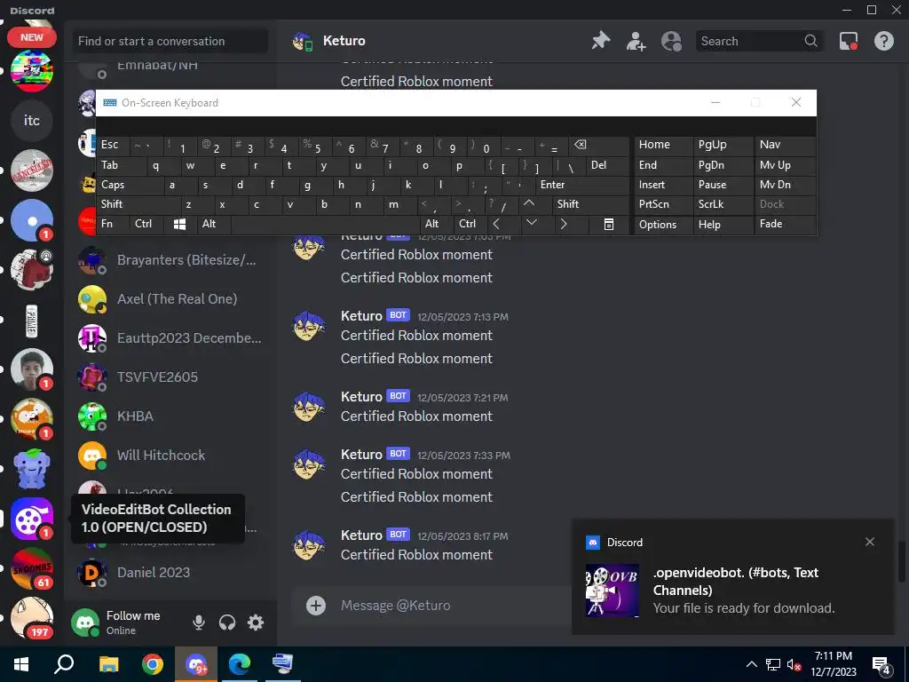Image resolution: width=909 pixels, height=682 pixels.
Task: Open Options on the On-Screen Keyboard
Action: point(664,224)
